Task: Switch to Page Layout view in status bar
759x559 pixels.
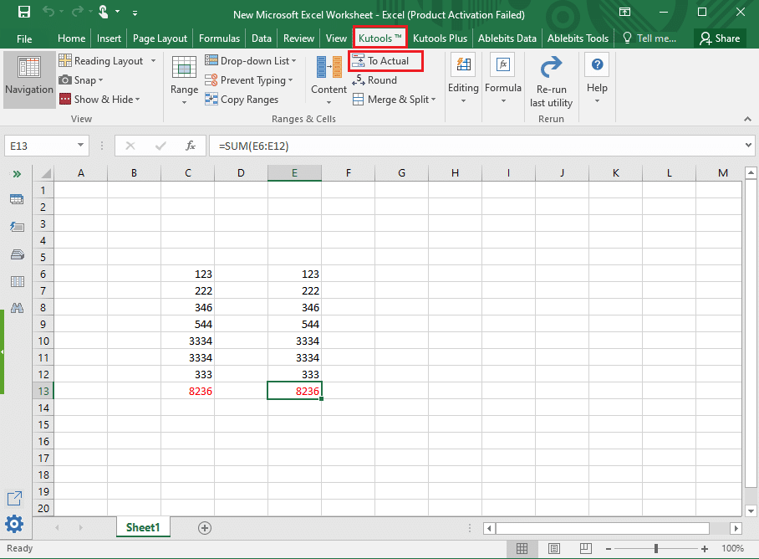Action: tap(553, 548)
